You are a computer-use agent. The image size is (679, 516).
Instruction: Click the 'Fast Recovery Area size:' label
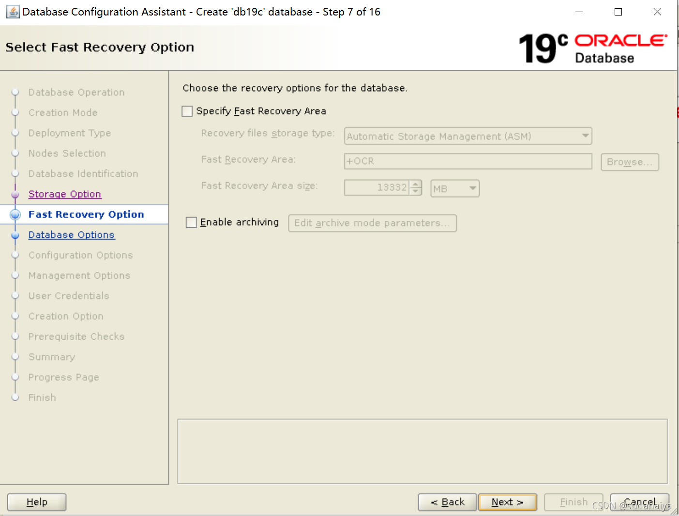(x=259, y=186)
